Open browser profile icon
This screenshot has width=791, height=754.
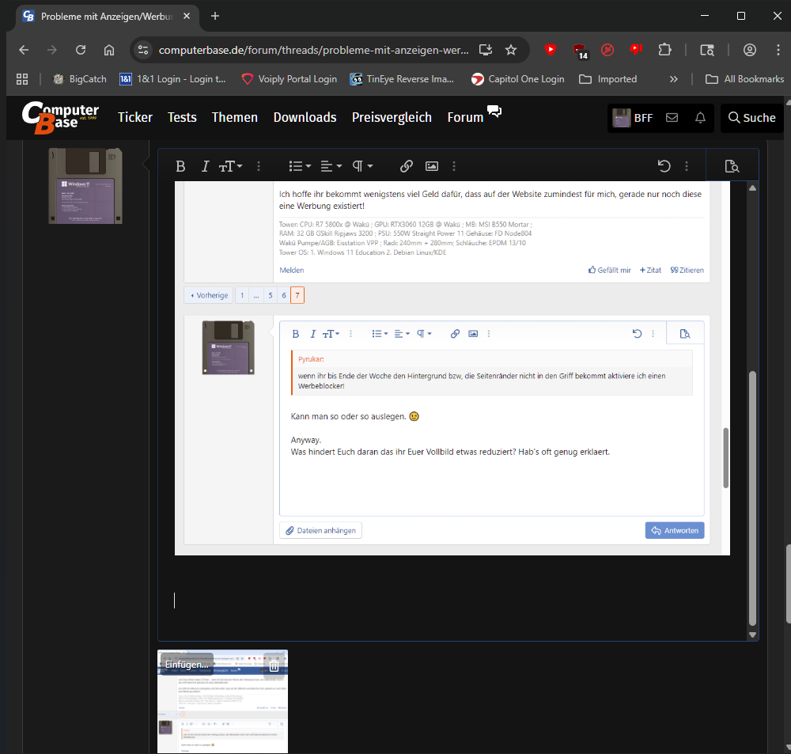(750, 50)
